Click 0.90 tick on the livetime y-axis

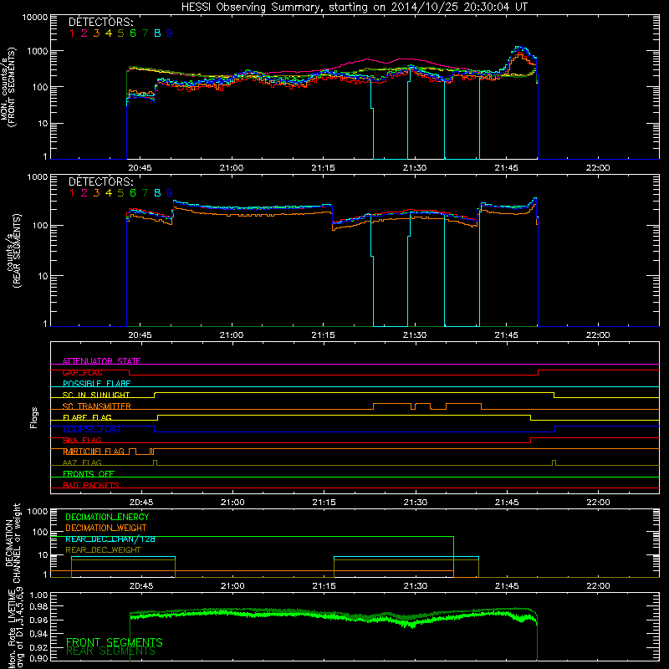coord(38,658)
